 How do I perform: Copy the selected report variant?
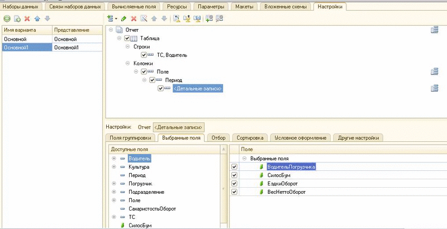coord(17,19)
